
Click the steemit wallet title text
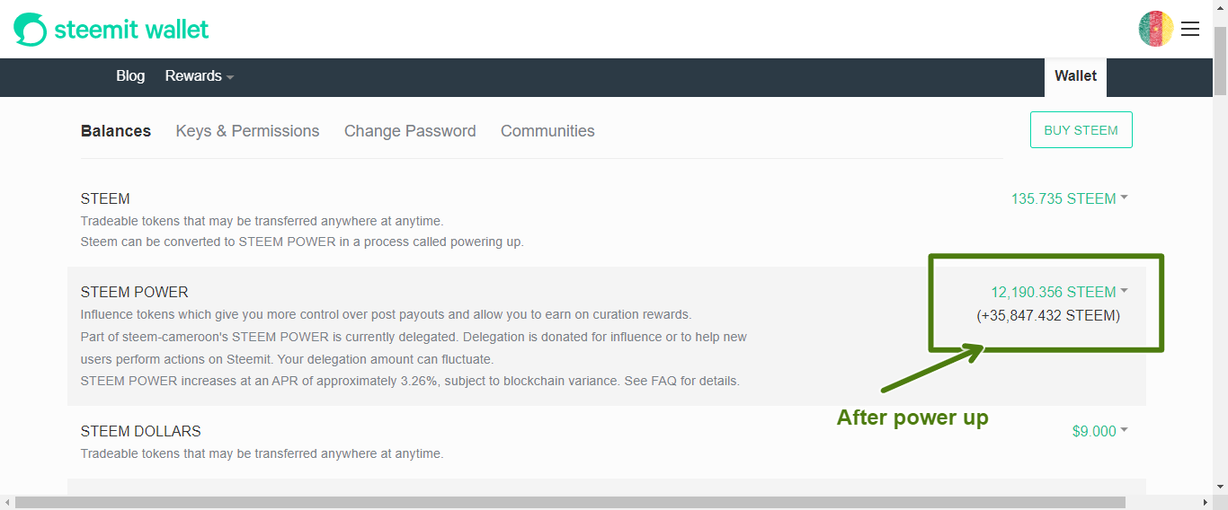[x=131, y=30]
